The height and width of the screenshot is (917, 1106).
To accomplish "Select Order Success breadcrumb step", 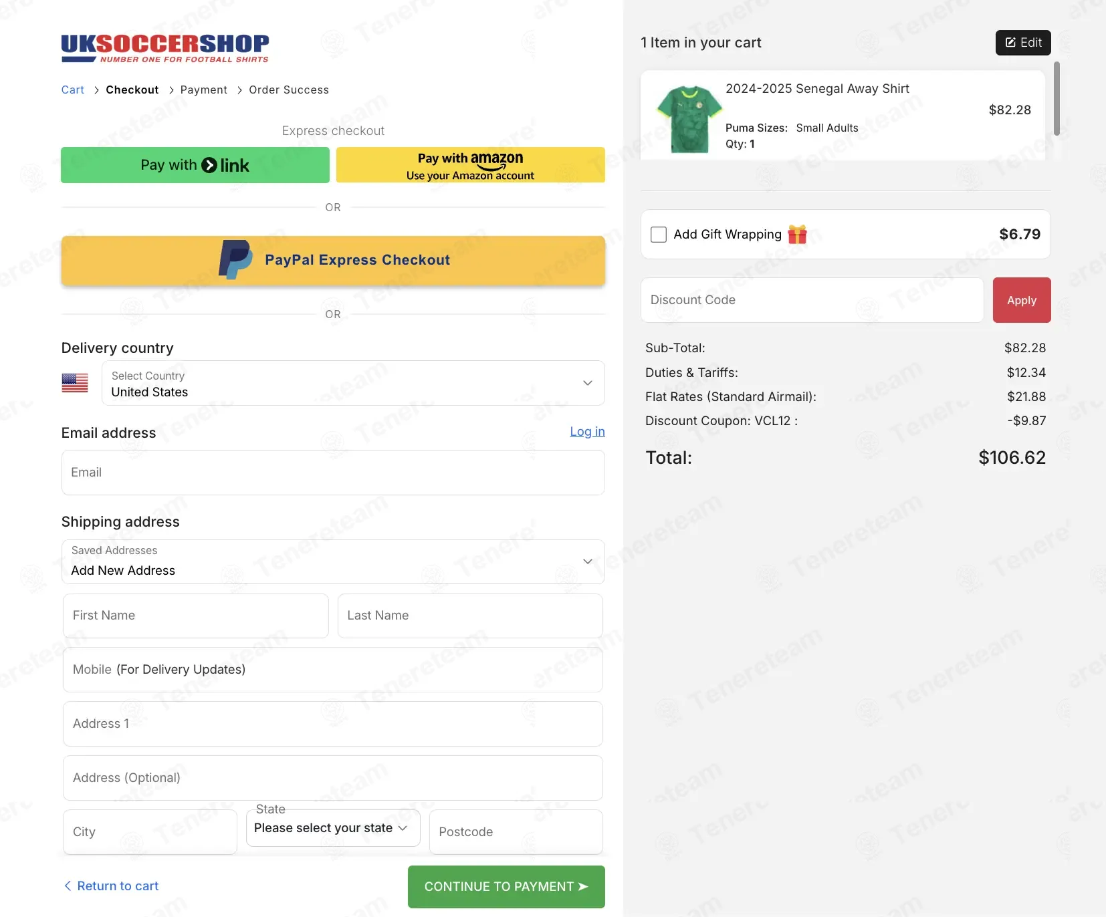I will pos(289,90).
